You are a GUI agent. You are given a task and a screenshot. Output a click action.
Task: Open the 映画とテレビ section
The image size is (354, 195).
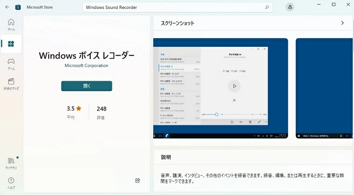click(11, 84)
